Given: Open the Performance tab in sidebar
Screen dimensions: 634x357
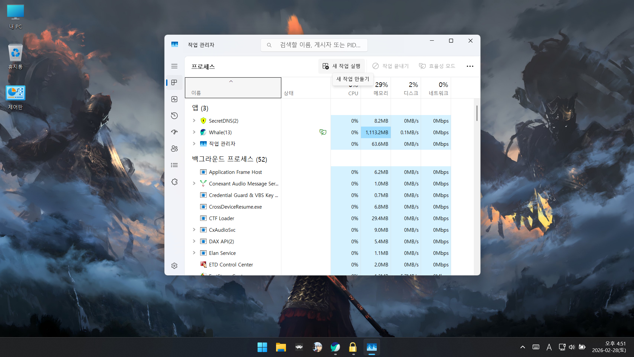Looking at the screenshot, I should [x=174, y=99].
